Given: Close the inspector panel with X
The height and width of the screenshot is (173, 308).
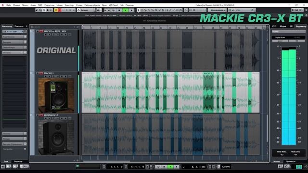Looking at the screenshot, I should (x=27, y=26).
